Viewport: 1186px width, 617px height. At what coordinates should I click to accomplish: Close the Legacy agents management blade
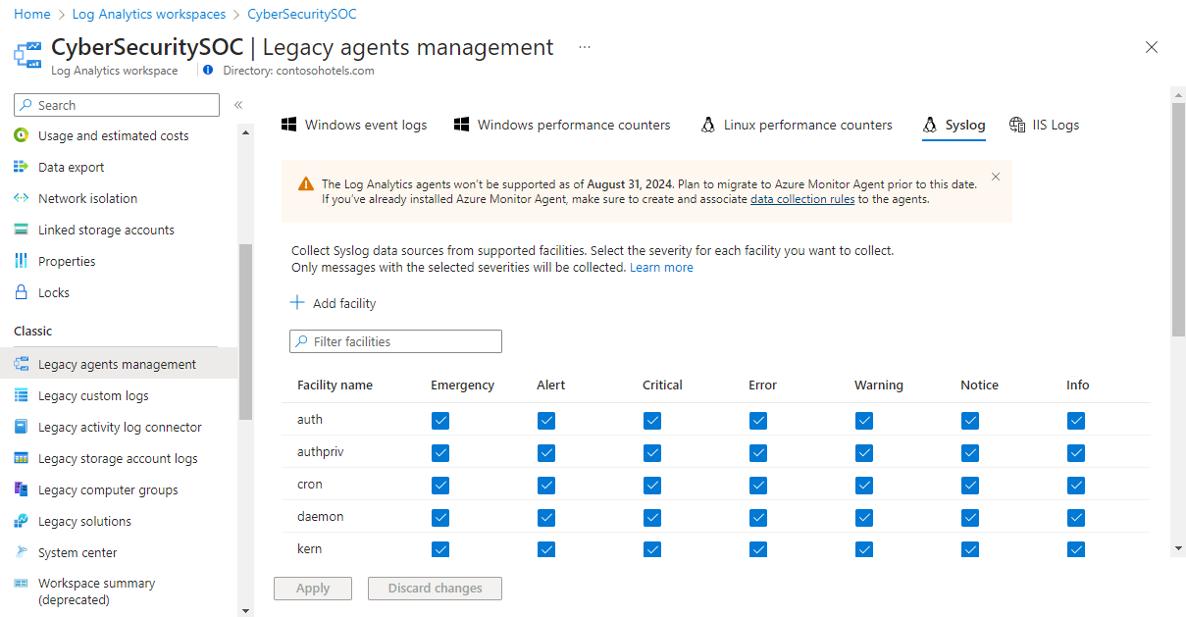1152,47
